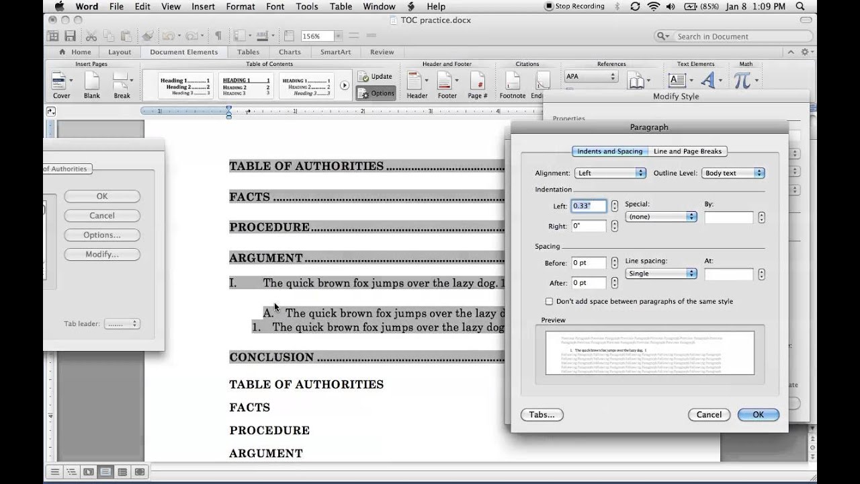
Task: Click the Undo arrow icon
Action: click(168, 36)
